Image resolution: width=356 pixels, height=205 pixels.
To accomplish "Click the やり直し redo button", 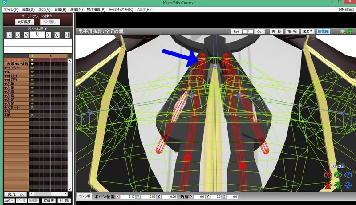I will 50,22.
